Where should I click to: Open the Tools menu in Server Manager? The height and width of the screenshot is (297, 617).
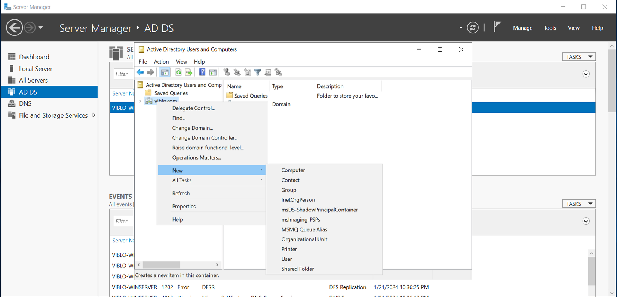(x=550, y=28)
